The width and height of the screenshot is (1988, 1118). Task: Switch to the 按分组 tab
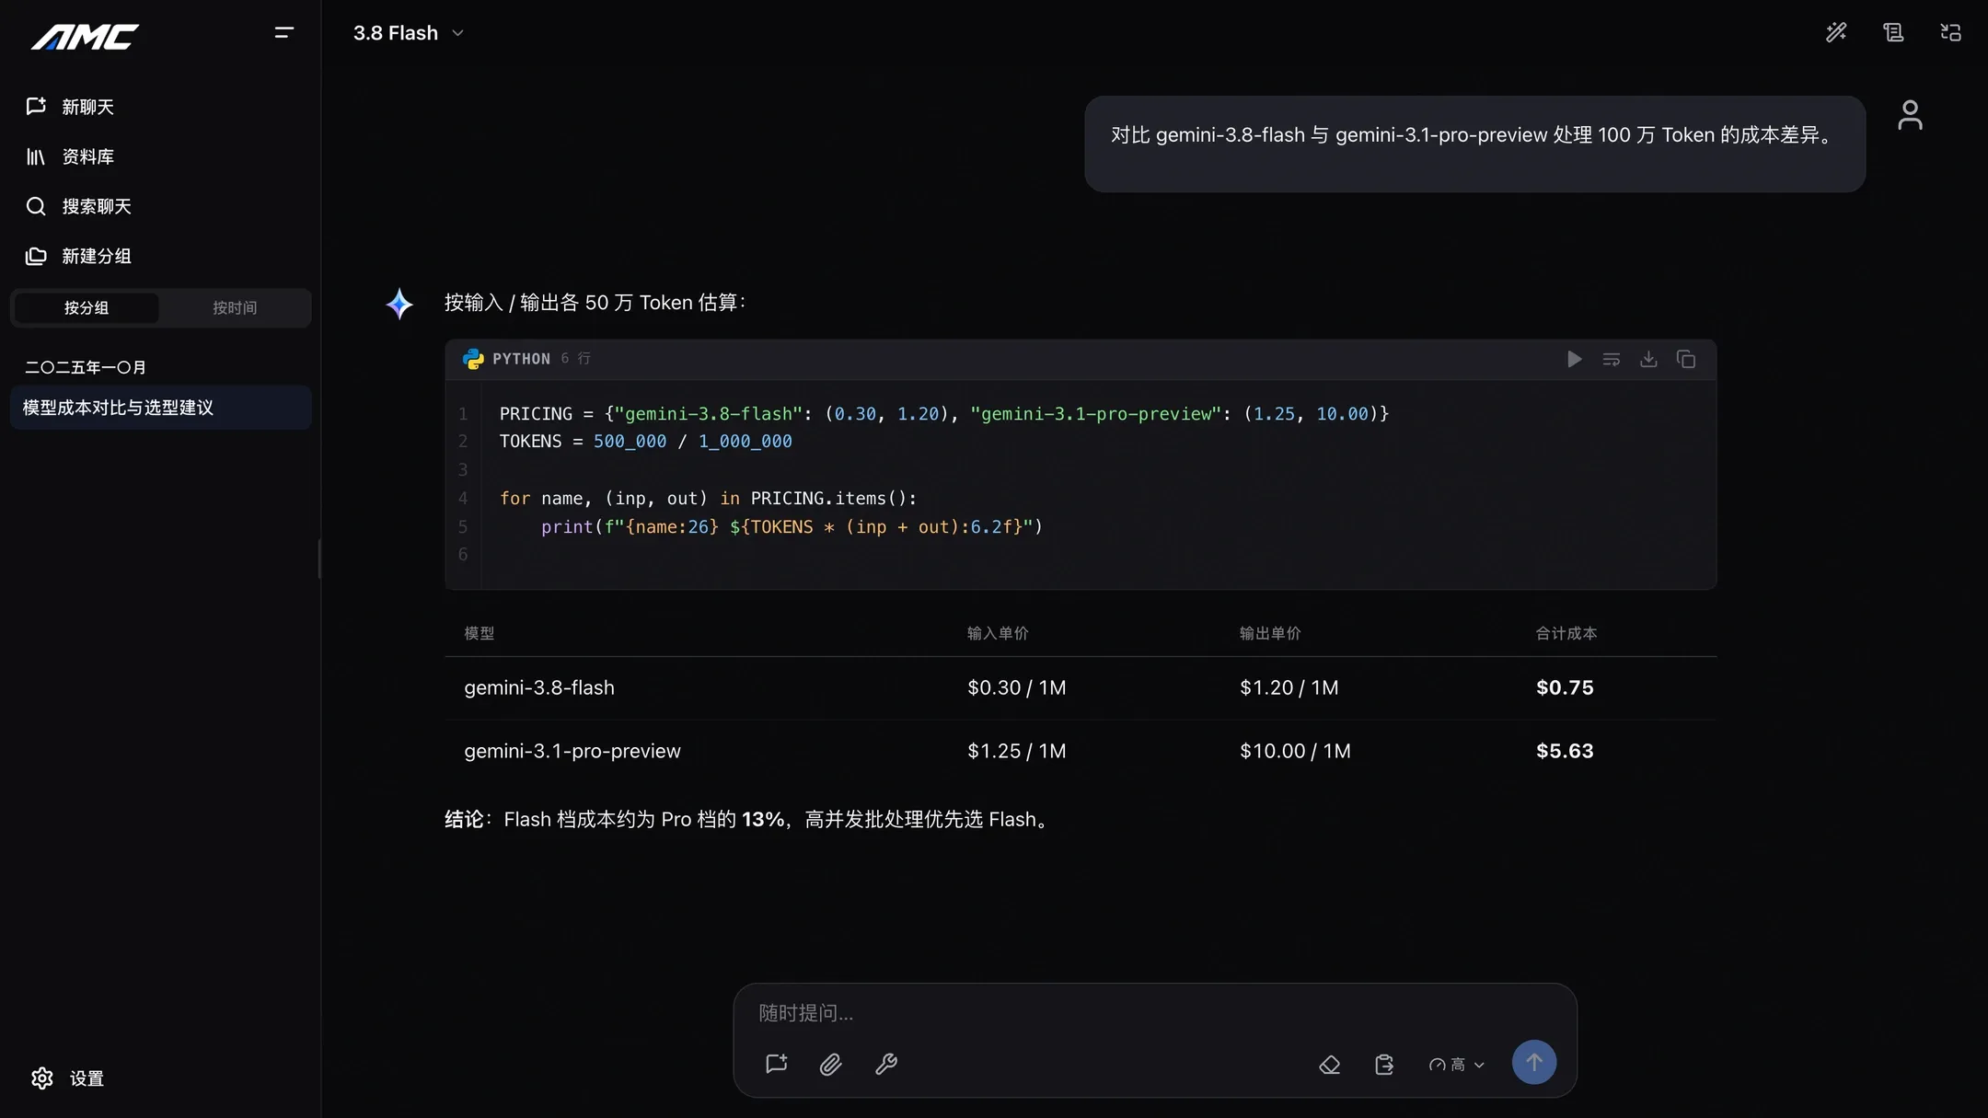coord(87,307)
